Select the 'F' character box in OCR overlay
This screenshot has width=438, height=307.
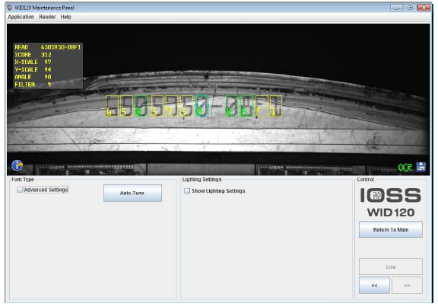click(x=262, y=106)
